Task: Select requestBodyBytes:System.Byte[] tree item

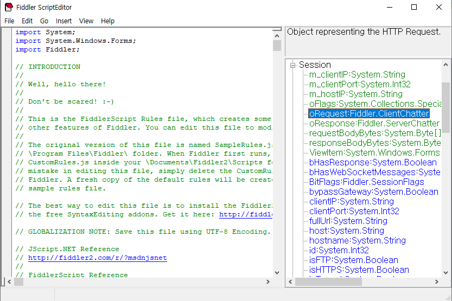Action: click(375, 133)
